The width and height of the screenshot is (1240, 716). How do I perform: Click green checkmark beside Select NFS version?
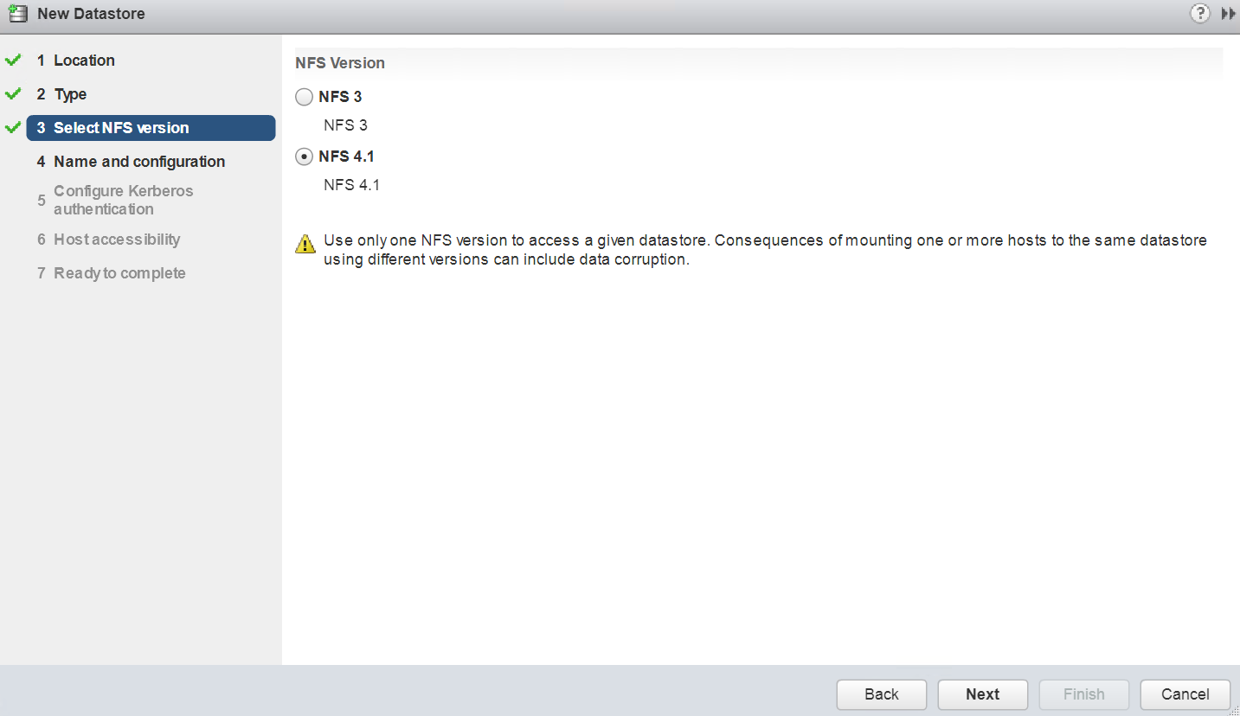(x=13, y=128)
